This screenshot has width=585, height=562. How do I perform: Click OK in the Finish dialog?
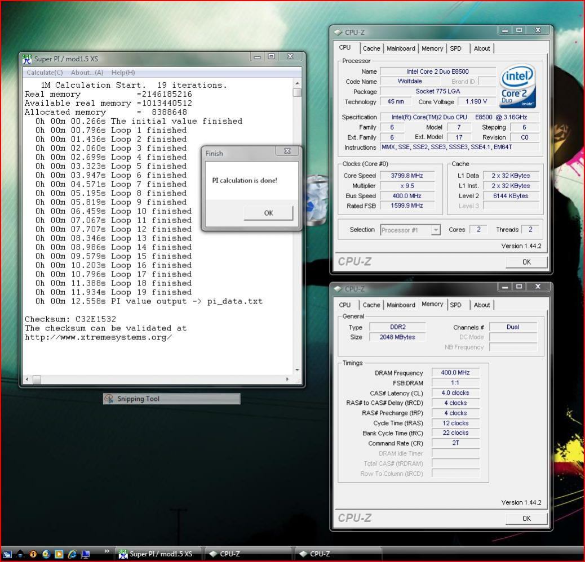coord(269,213)
